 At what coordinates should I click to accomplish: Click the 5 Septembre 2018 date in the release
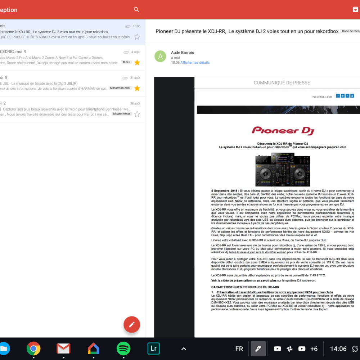[x=224, y=190]
